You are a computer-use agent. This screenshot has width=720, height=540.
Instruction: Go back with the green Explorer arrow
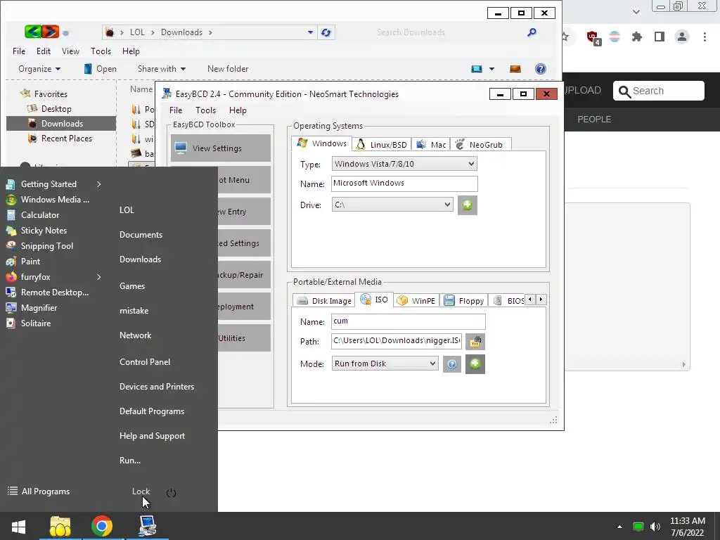click(x=33, y=32)
